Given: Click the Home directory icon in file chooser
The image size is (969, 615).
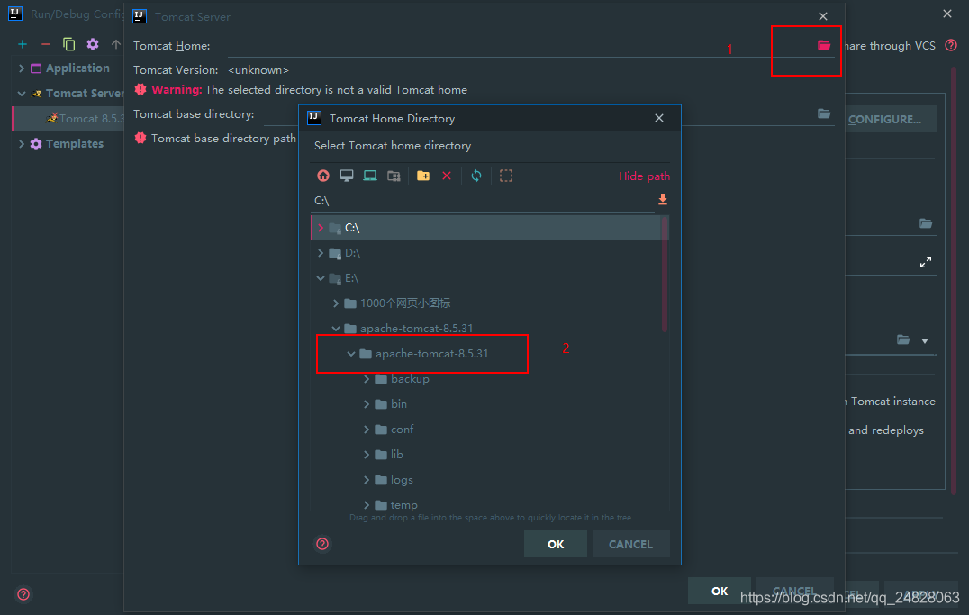Looking at the screenshot, I should point(323,176).
